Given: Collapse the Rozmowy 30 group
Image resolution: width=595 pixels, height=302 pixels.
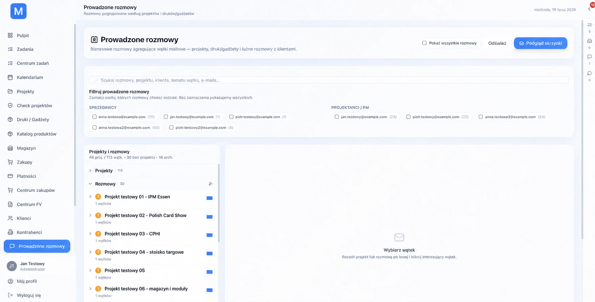Looking at the screenshot, I should pyautogui.click(x=90, y=184).
